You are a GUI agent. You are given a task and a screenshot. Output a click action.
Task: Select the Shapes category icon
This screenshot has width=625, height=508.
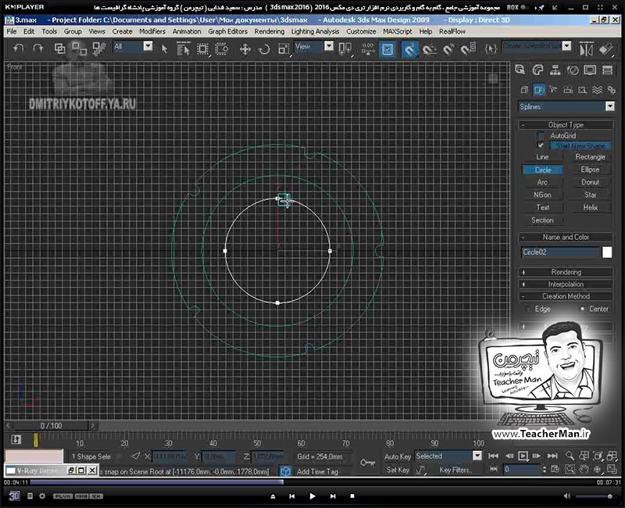pyautogui.click(x=538, y=90)
